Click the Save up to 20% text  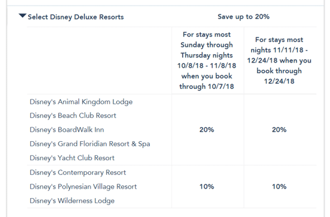click(x=243, y=17)
